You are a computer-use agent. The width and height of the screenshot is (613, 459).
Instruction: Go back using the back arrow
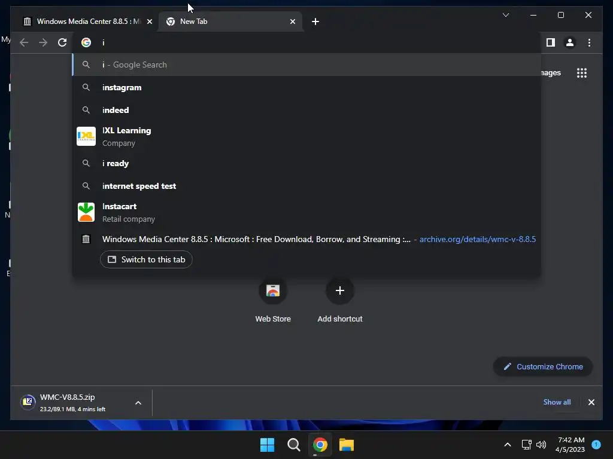pos(24,42)
